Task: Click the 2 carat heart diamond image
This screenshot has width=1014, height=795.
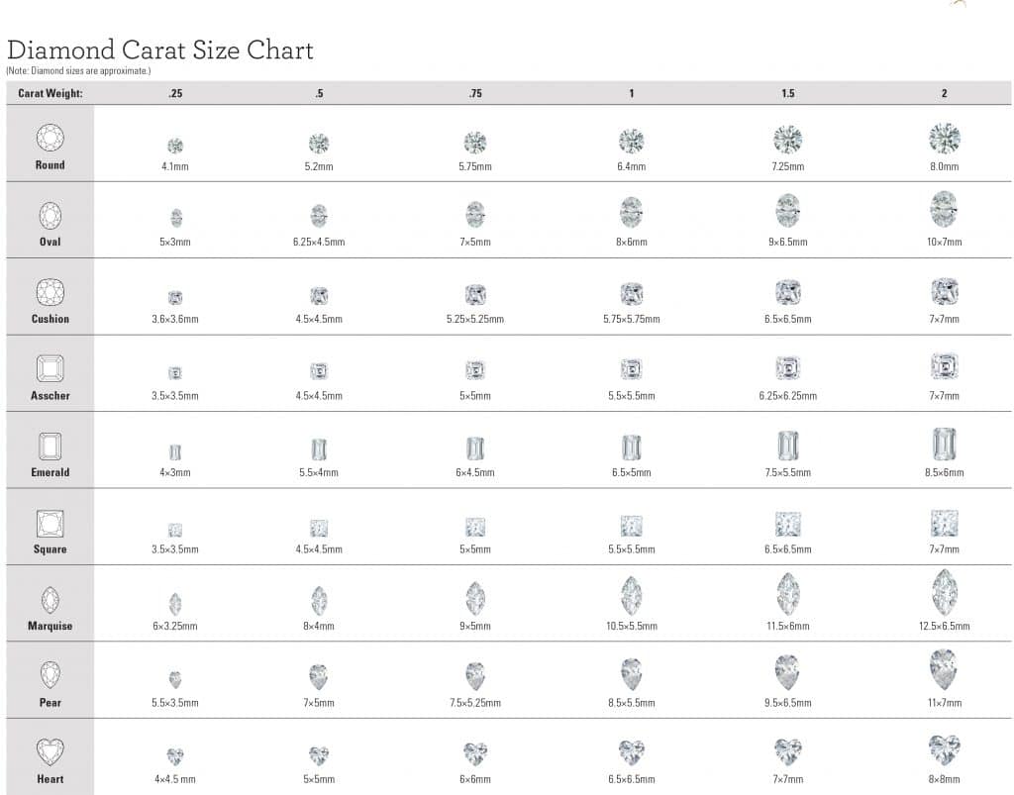Action: point(944,749)
